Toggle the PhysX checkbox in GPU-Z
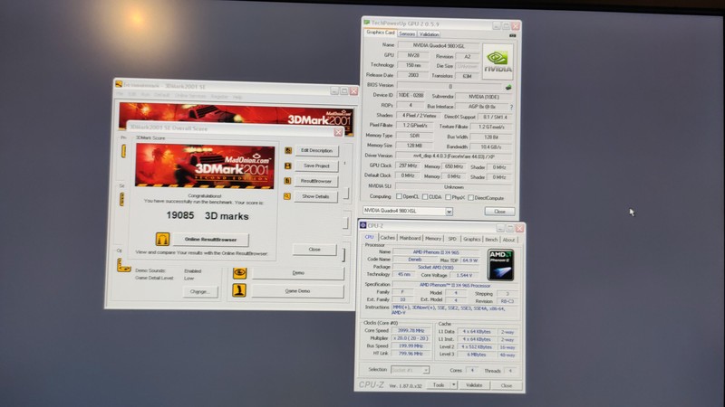725x407 pixels. pyautogui.click(x=448, y=197)
